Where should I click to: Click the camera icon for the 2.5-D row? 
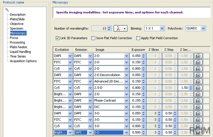click(198, 88)
